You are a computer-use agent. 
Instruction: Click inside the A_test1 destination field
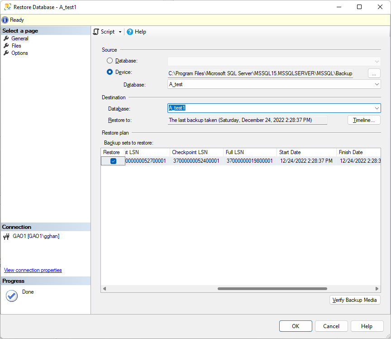pos(226,108)
